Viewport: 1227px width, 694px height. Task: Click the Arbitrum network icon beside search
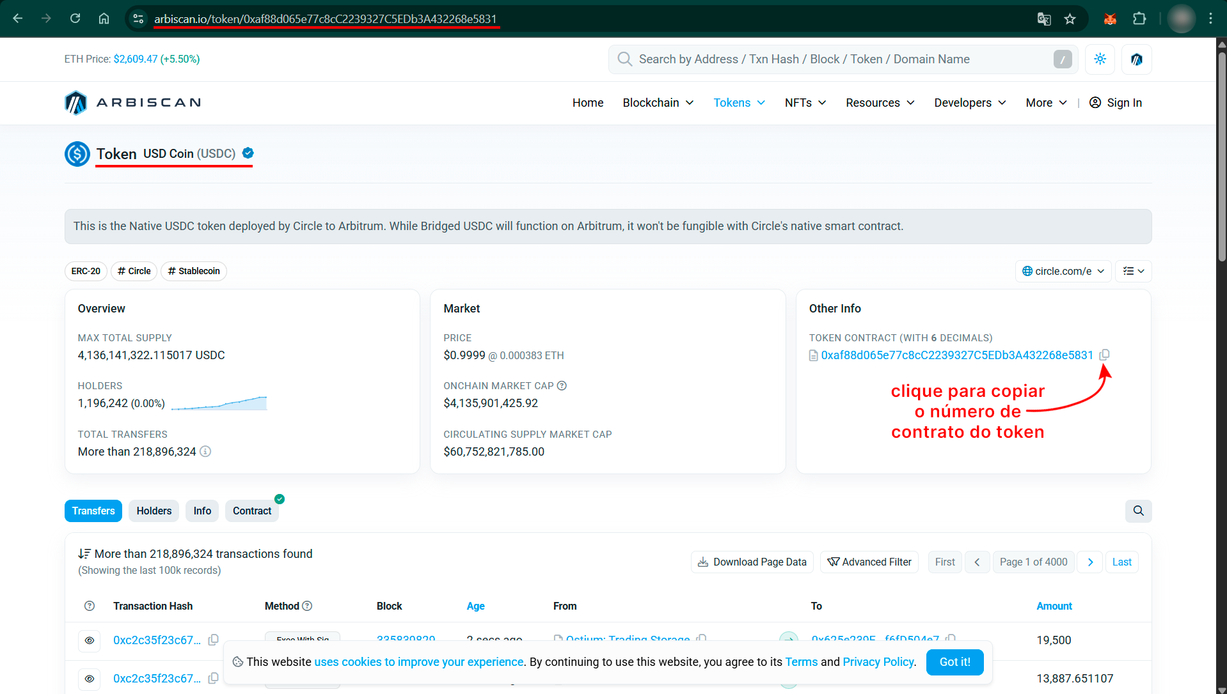[x=1136, y=59]
